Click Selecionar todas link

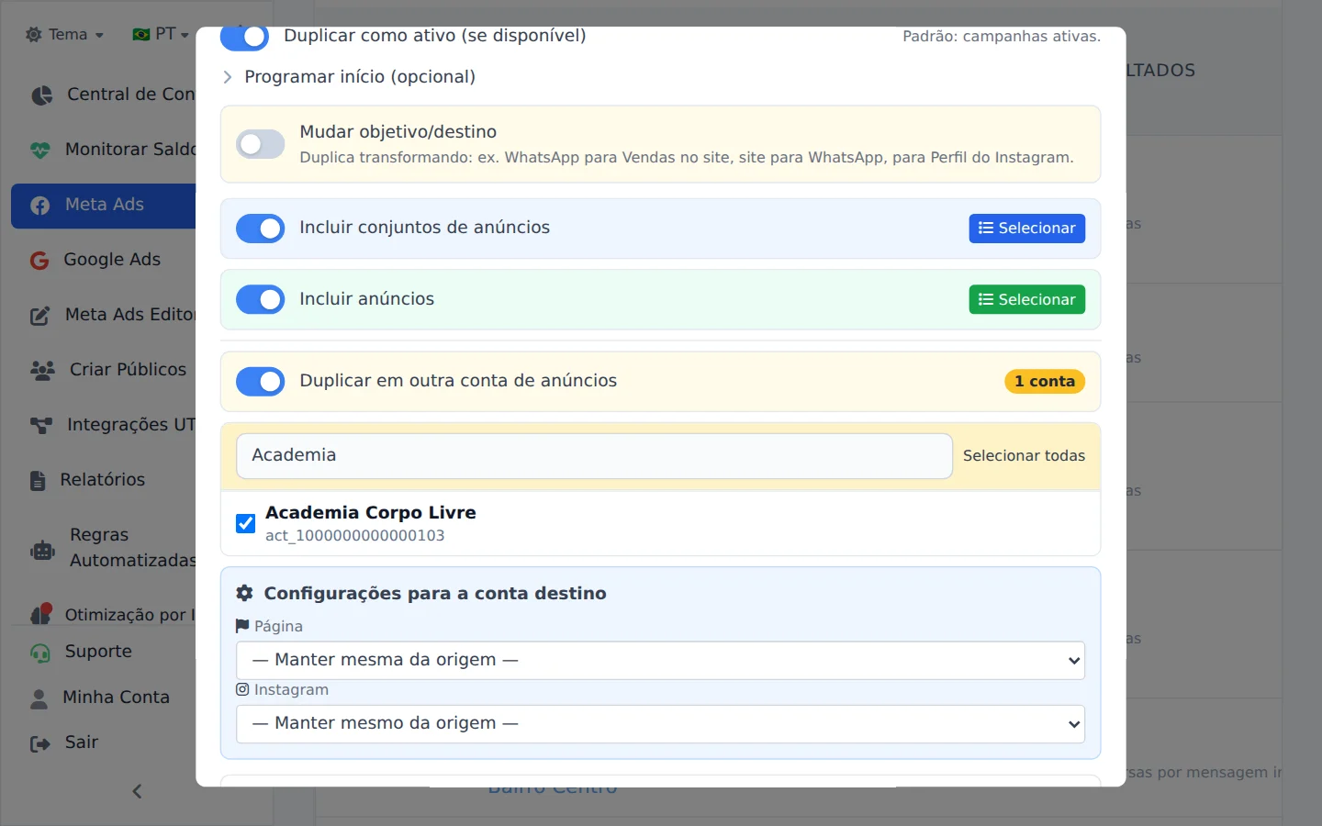pos(1024,456)
